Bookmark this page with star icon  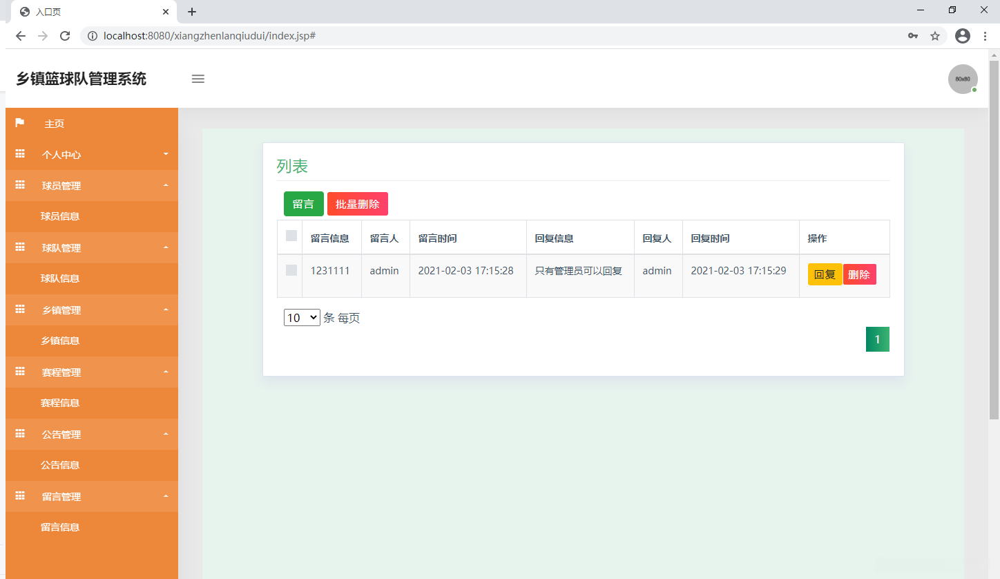(935, 36)
